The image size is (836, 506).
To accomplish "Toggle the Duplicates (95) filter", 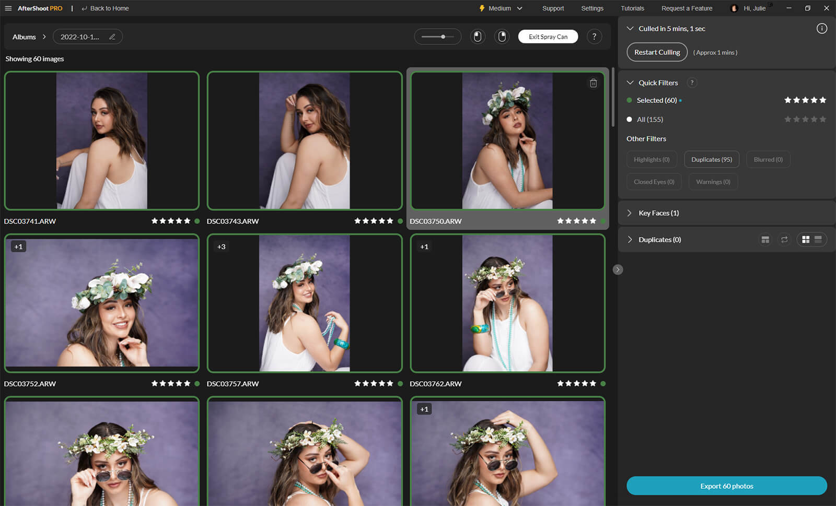I will tap(711, 160).
